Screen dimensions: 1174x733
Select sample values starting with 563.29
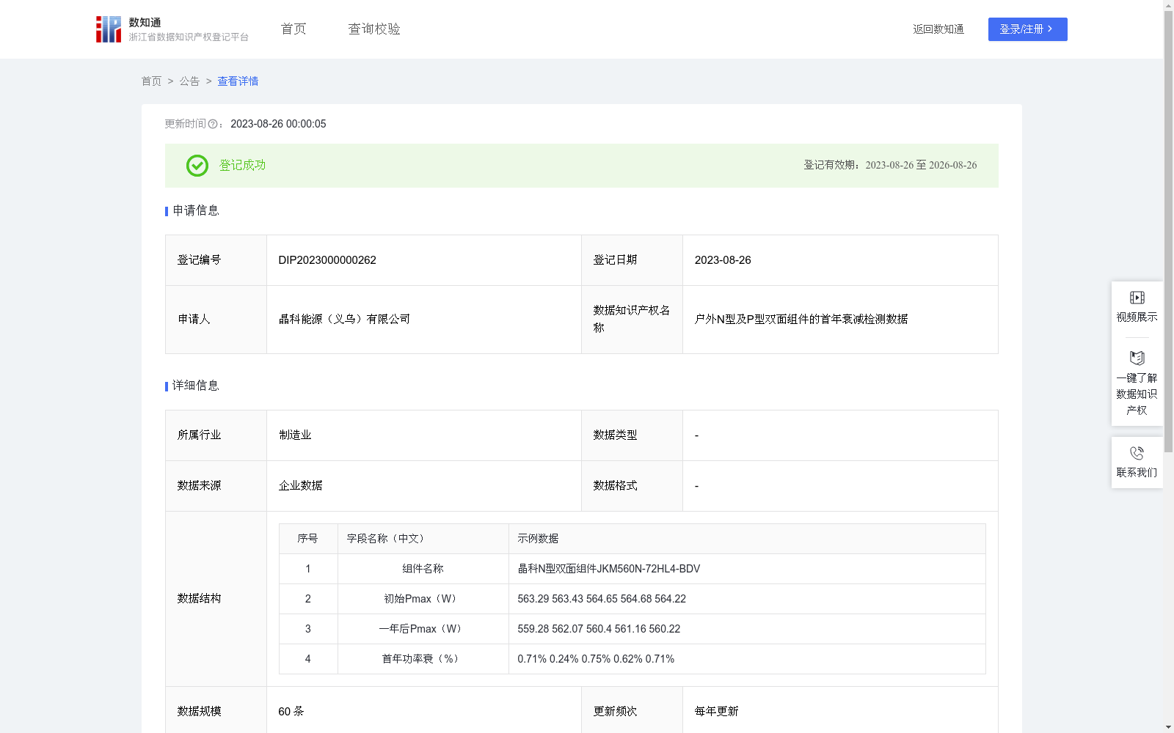pyautogui.click(x=602, y=599)
